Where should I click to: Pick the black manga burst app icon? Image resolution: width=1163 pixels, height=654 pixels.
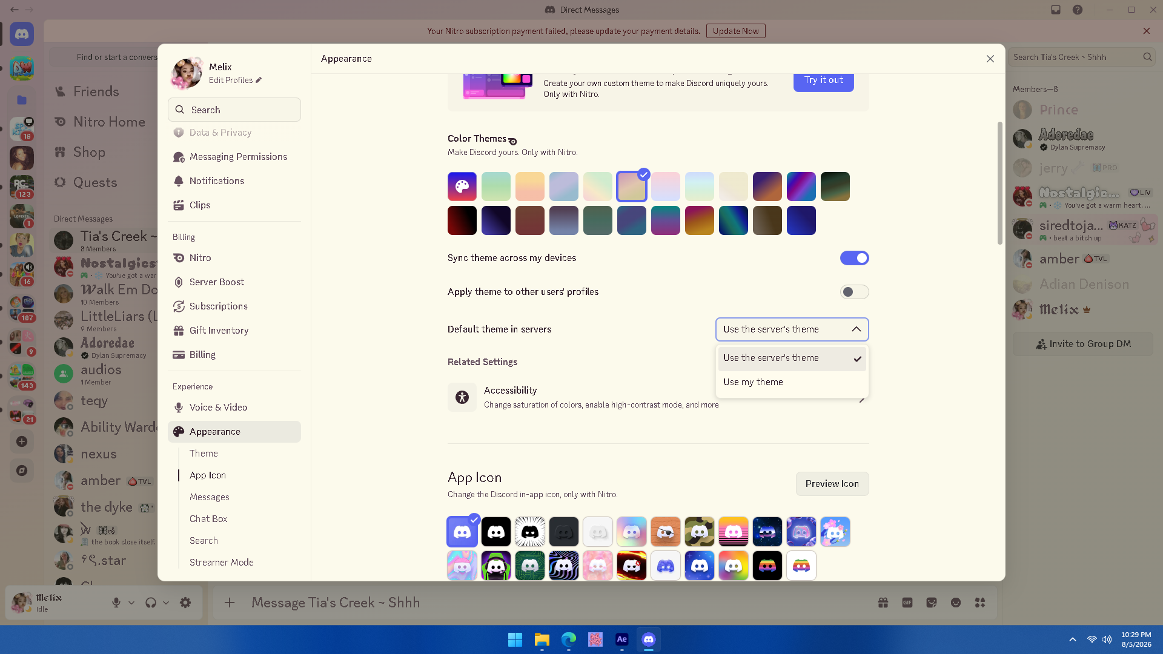click(530, 532)
